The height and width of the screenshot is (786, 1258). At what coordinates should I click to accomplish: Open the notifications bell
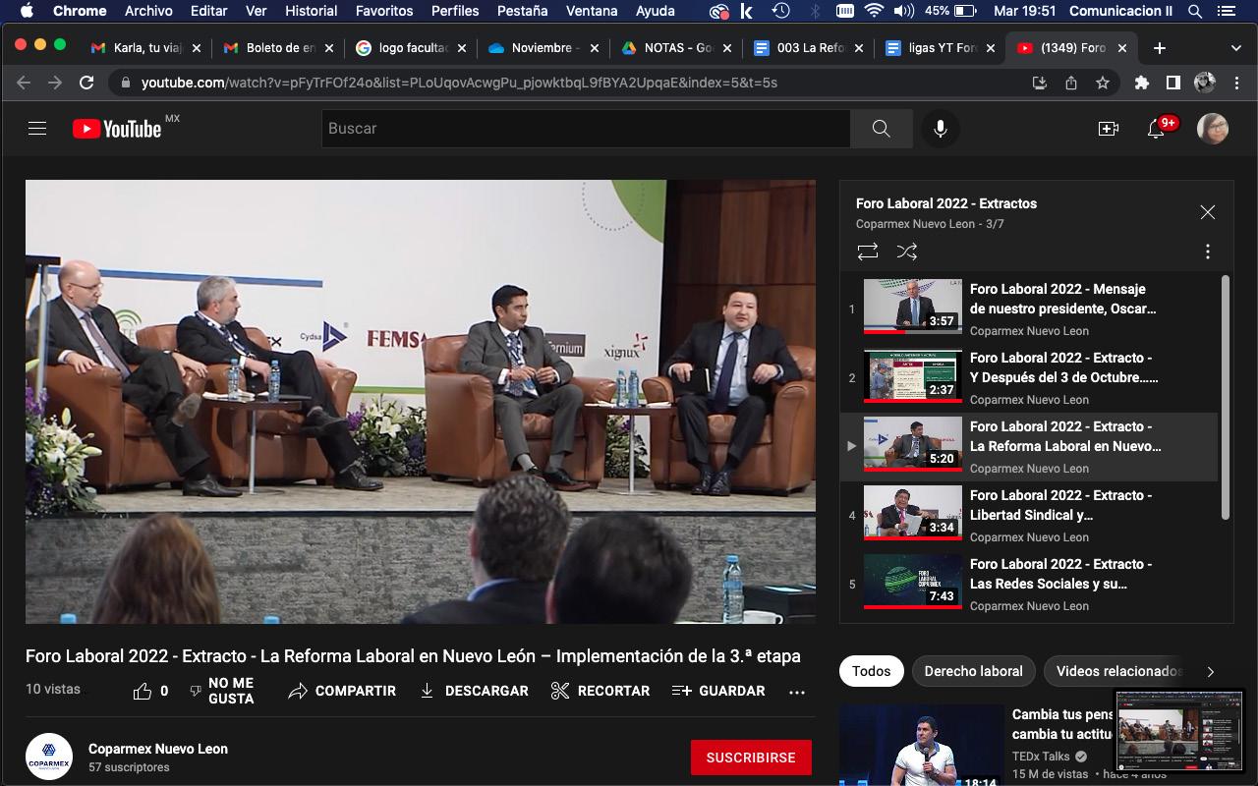click(x=1157, y=129)
